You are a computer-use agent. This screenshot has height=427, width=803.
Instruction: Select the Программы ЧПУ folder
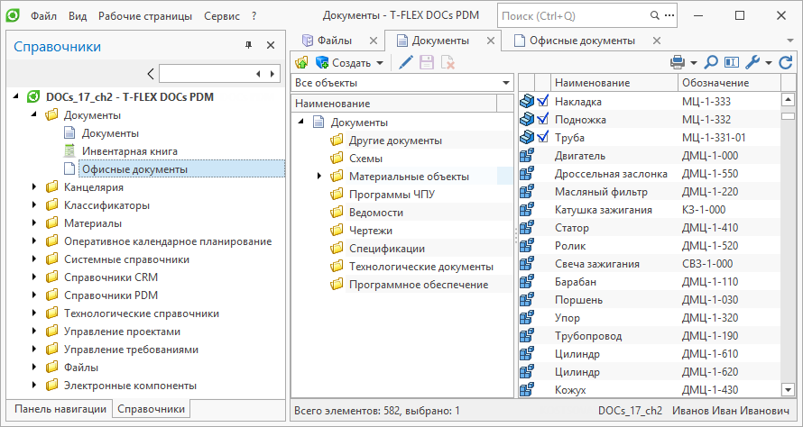click(392, 195)
